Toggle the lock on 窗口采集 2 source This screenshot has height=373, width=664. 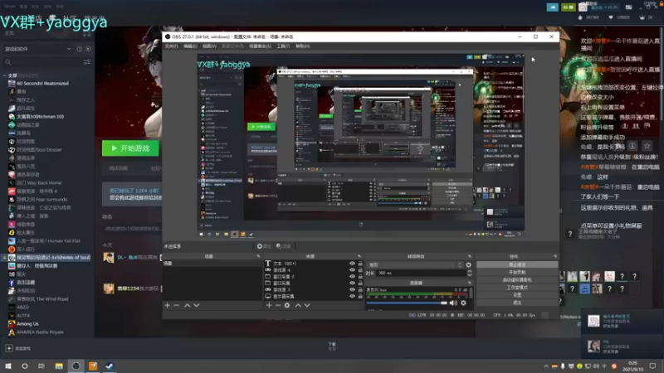[x=360, y=277]
